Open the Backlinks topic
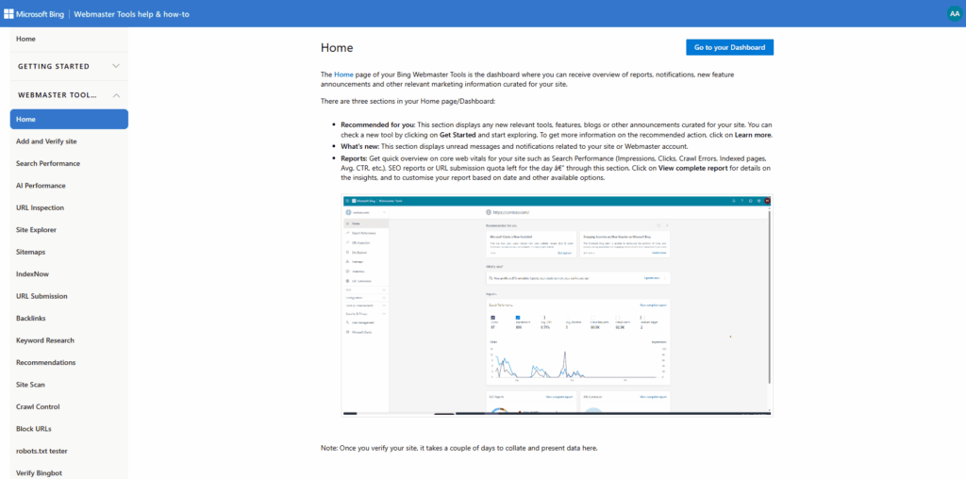This screenshot has width=966, height=479. tap(31, 319)
